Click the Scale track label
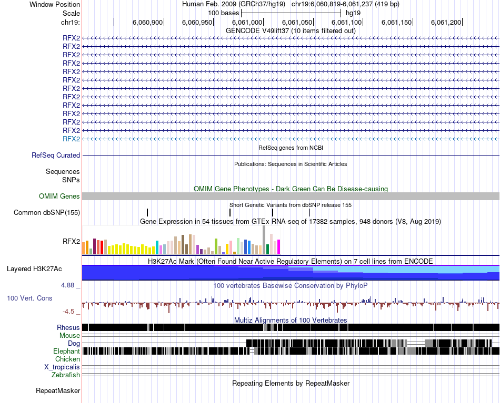The width and height of the screenshot is (500, 403). click(71, 13)
